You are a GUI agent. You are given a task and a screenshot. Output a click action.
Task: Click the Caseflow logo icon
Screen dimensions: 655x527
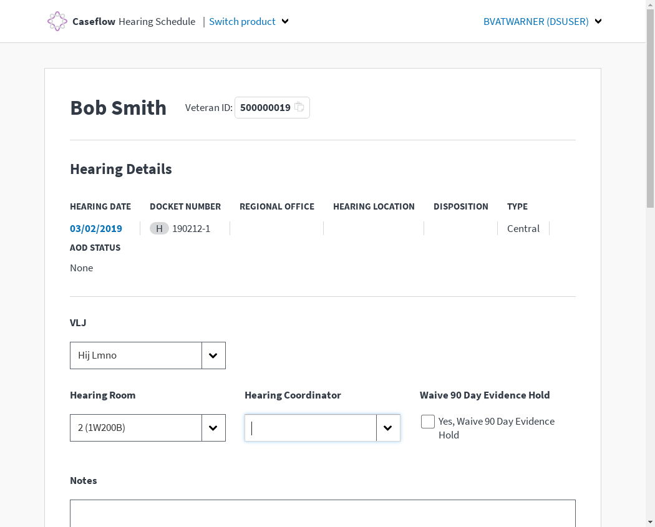pos(57,21)
